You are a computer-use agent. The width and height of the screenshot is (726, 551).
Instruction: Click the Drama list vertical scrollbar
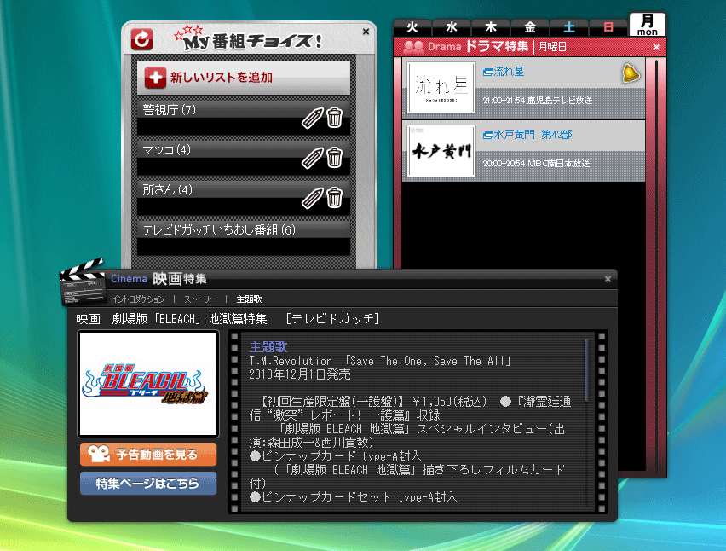(655, 264)
